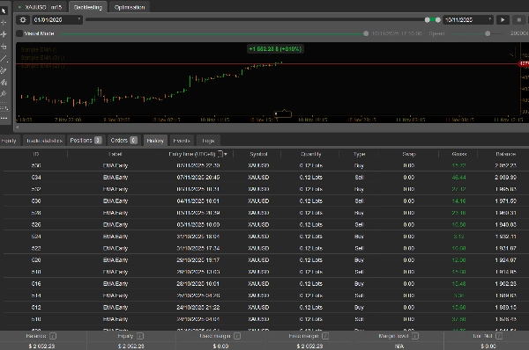Viewport: 529px width, 350px height.
Task: Open the Trade statistics tab
Action: point(44,141)
